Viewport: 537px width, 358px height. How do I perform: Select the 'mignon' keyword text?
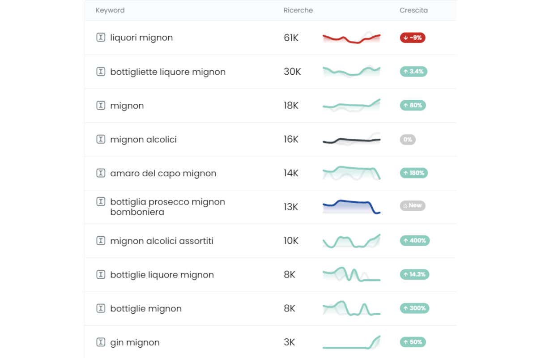[127, 106]
